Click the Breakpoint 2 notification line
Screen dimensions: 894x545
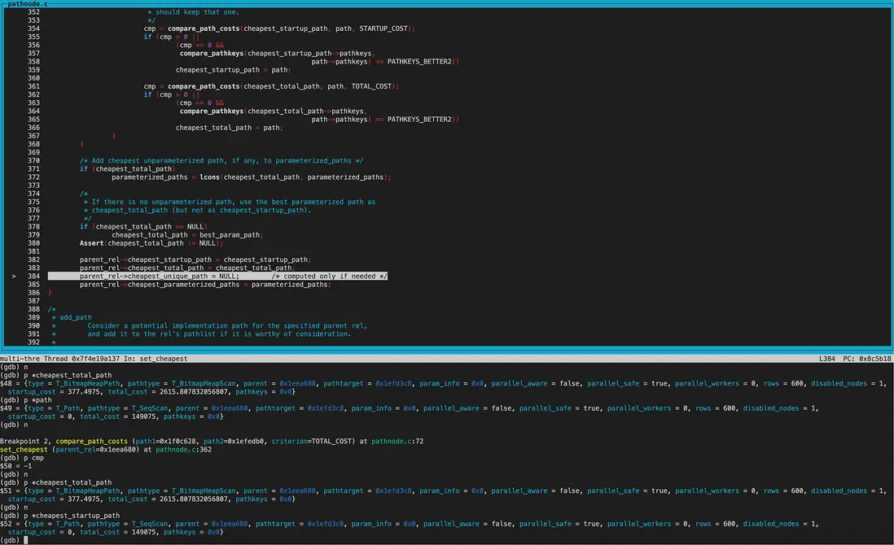pos(26,442)
